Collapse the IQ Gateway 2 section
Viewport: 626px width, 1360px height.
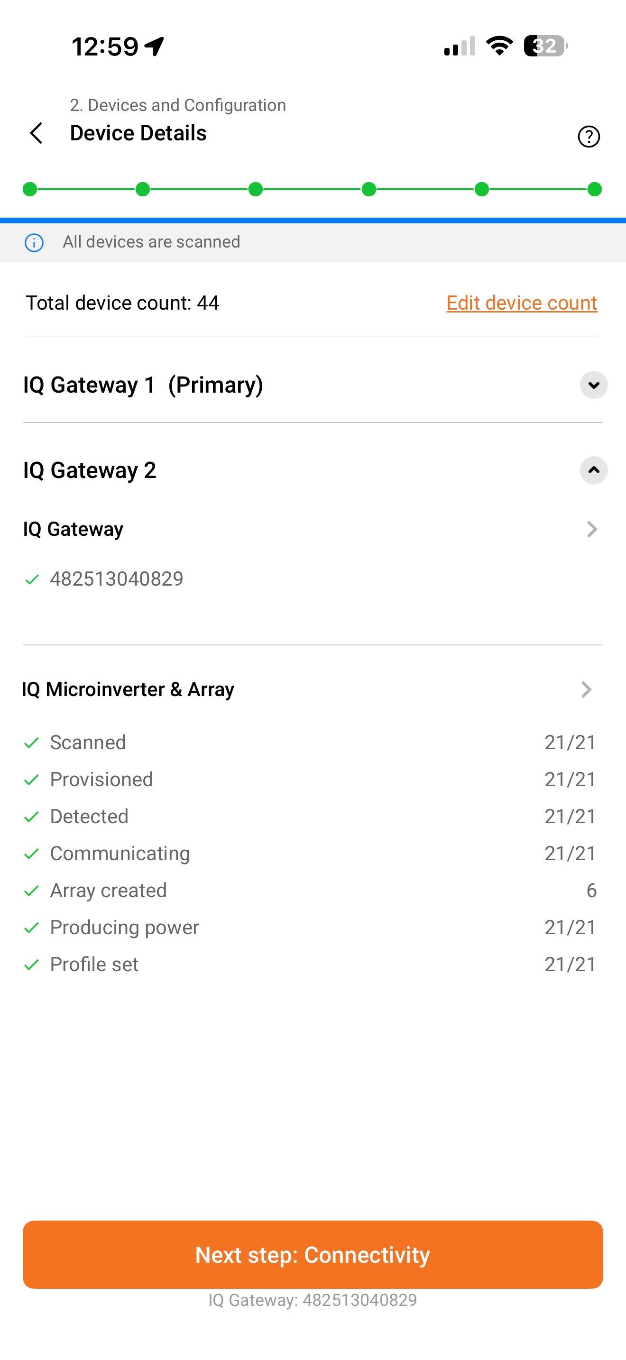pyautogui.click(x=593, y=470)
